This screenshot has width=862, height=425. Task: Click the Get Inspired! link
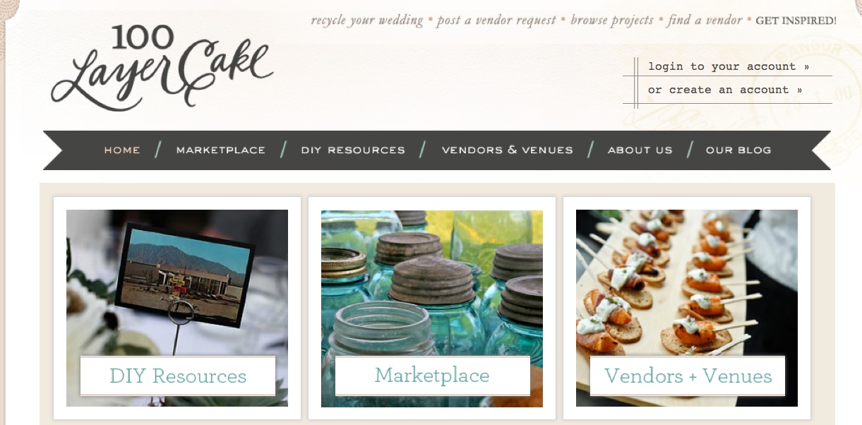(796, 20)
